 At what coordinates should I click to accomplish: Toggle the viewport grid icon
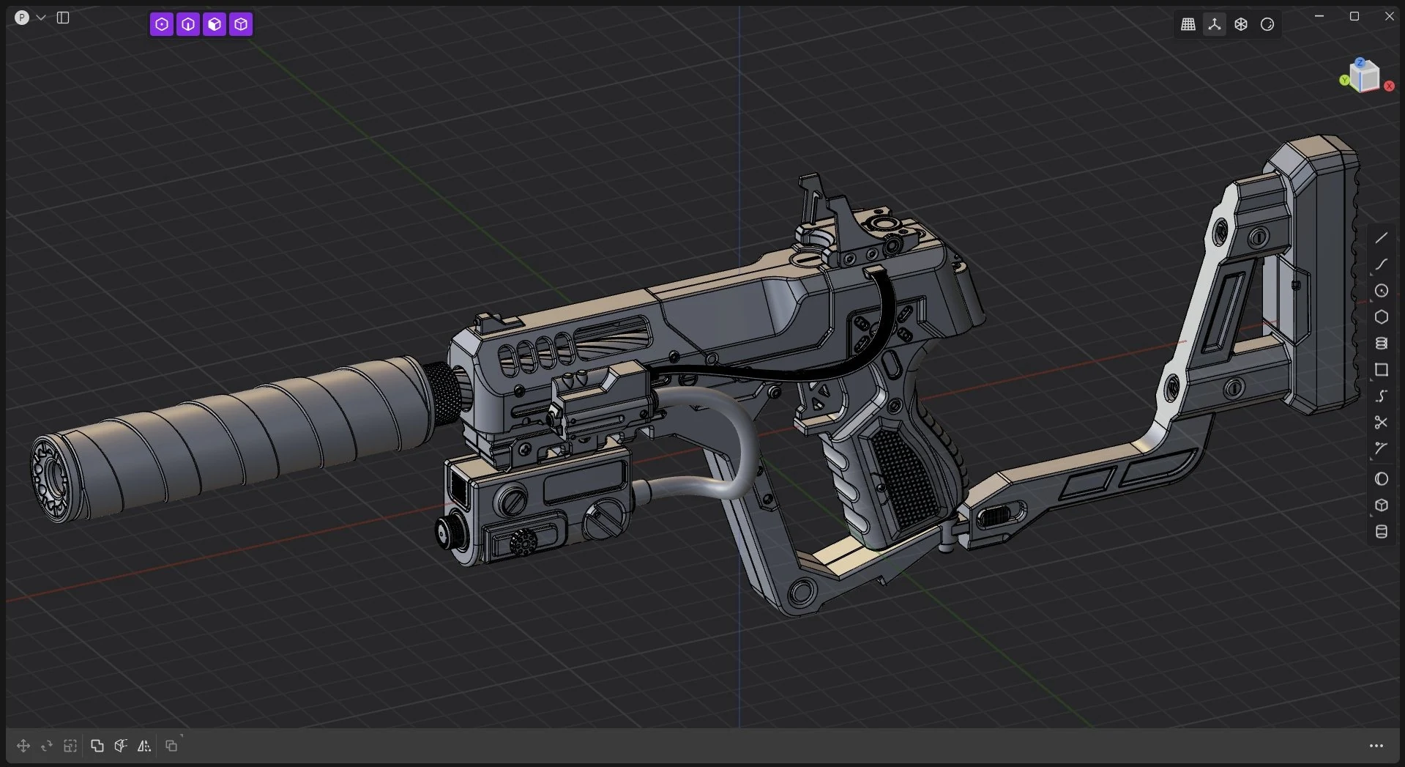[x=1188, y=24]
